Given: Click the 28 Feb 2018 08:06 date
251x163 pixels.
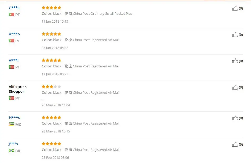Looking at the screenshot, I should tap(55, 157).
